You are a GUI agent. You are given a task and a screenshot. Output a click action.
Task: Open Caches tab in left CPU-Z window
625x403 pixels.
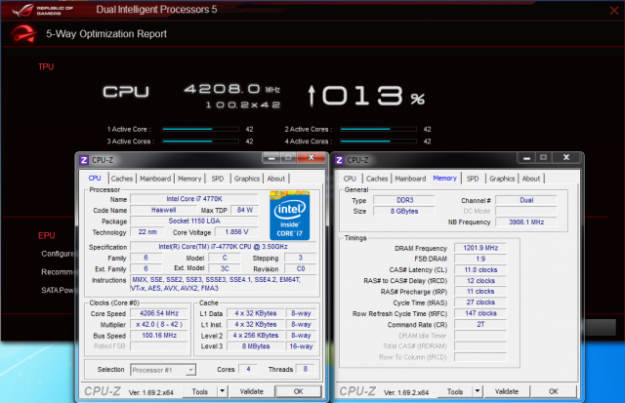121,179
